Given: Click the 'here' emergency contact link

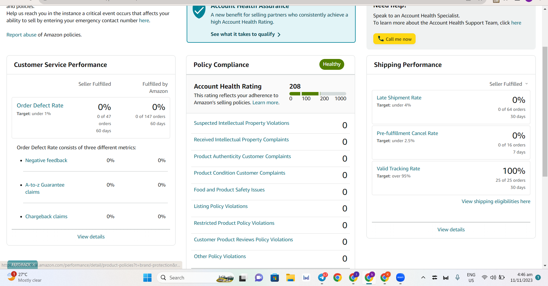Looking at the screenshot, I should (144, 21).
